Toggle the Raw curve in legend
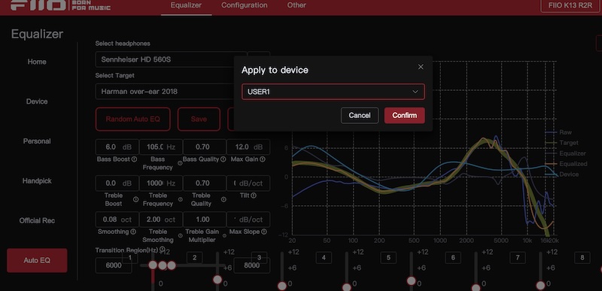 [x=558, y=132]
